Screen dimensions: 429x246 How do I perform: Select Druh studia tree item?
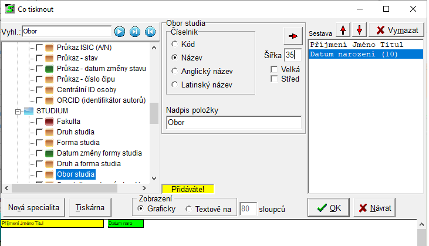pos(75,132)
